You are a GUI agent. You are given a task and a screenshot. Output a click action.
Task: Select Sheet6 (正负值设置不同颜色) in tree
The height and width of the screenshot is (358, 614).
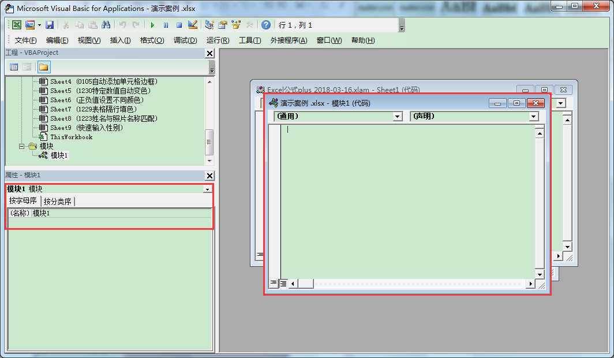(x=97, y=100)
